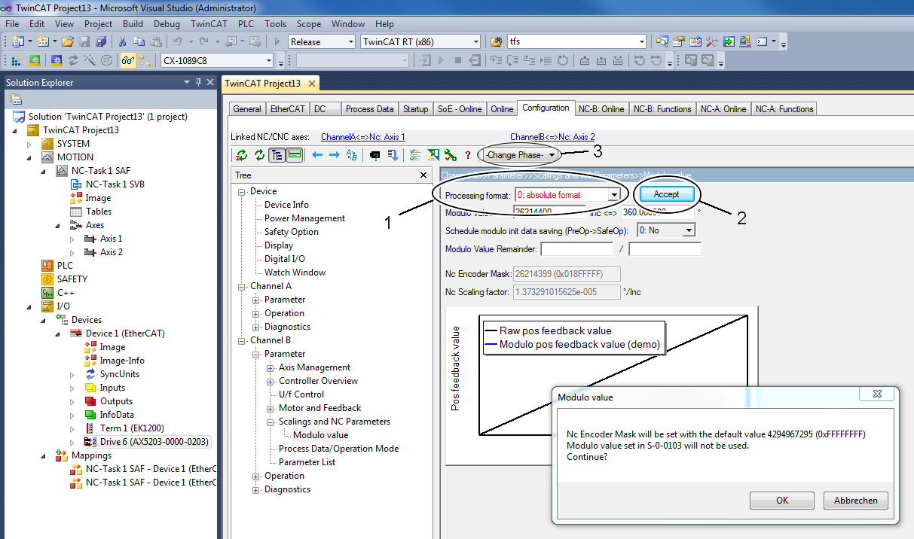The height and width of the screenshot is (539, 914).
Task: Open the Scope menu
Action: pyautogui.click(x=309, y=24)
